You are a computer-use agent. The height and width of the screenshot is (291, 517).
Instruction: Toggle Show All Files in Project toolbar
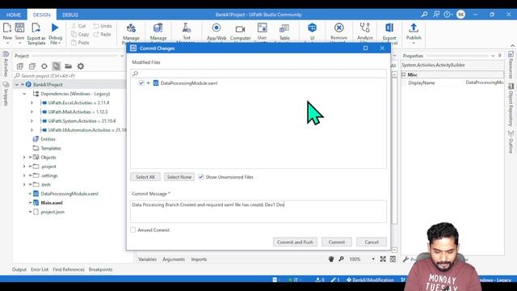click(x=57, y=66)
